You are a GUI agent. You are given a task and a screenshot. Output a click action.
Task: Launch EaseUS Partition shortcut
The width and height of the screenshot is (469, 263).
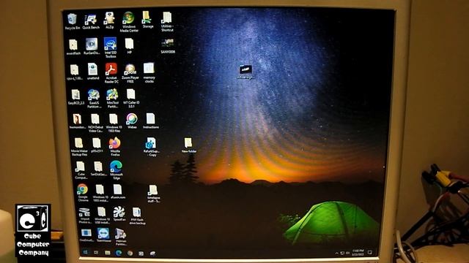click(x=94, y=99)
